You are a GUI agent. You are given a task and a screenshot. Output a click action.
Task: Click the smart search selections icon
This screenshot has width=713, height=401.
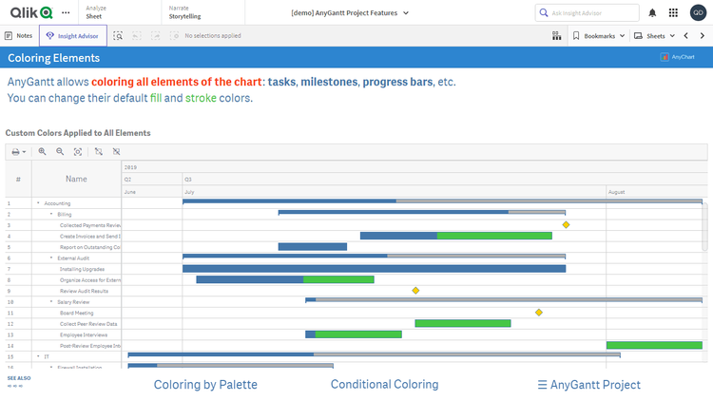pyautogui.click(x=118, y=35)
